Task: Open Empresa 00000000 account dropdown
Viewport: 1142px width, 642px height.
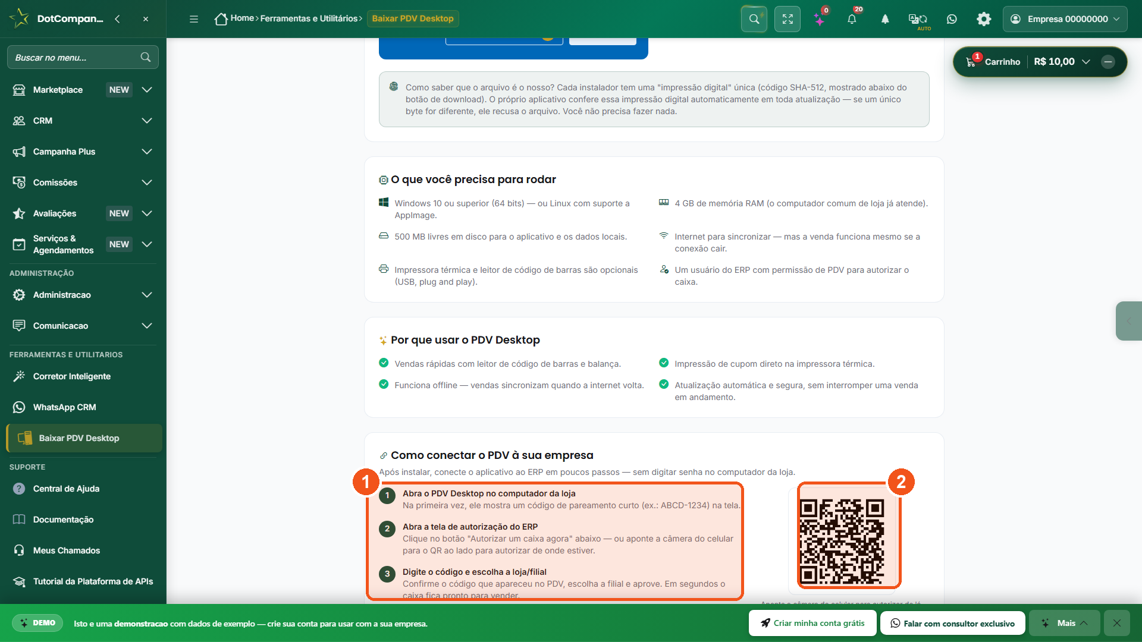Action: (1065, 19)
